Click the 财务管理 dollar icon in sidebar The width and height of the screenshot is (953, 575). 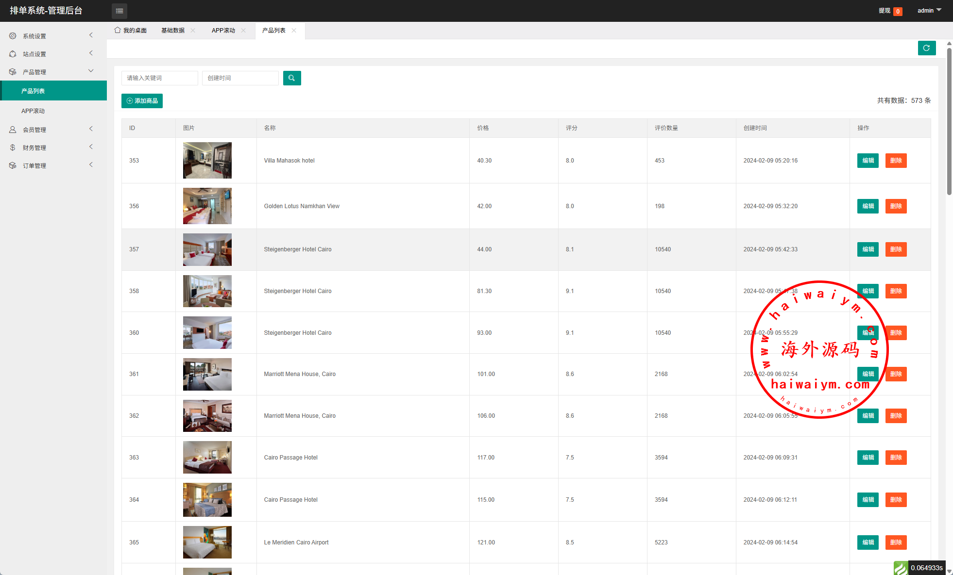13,148
